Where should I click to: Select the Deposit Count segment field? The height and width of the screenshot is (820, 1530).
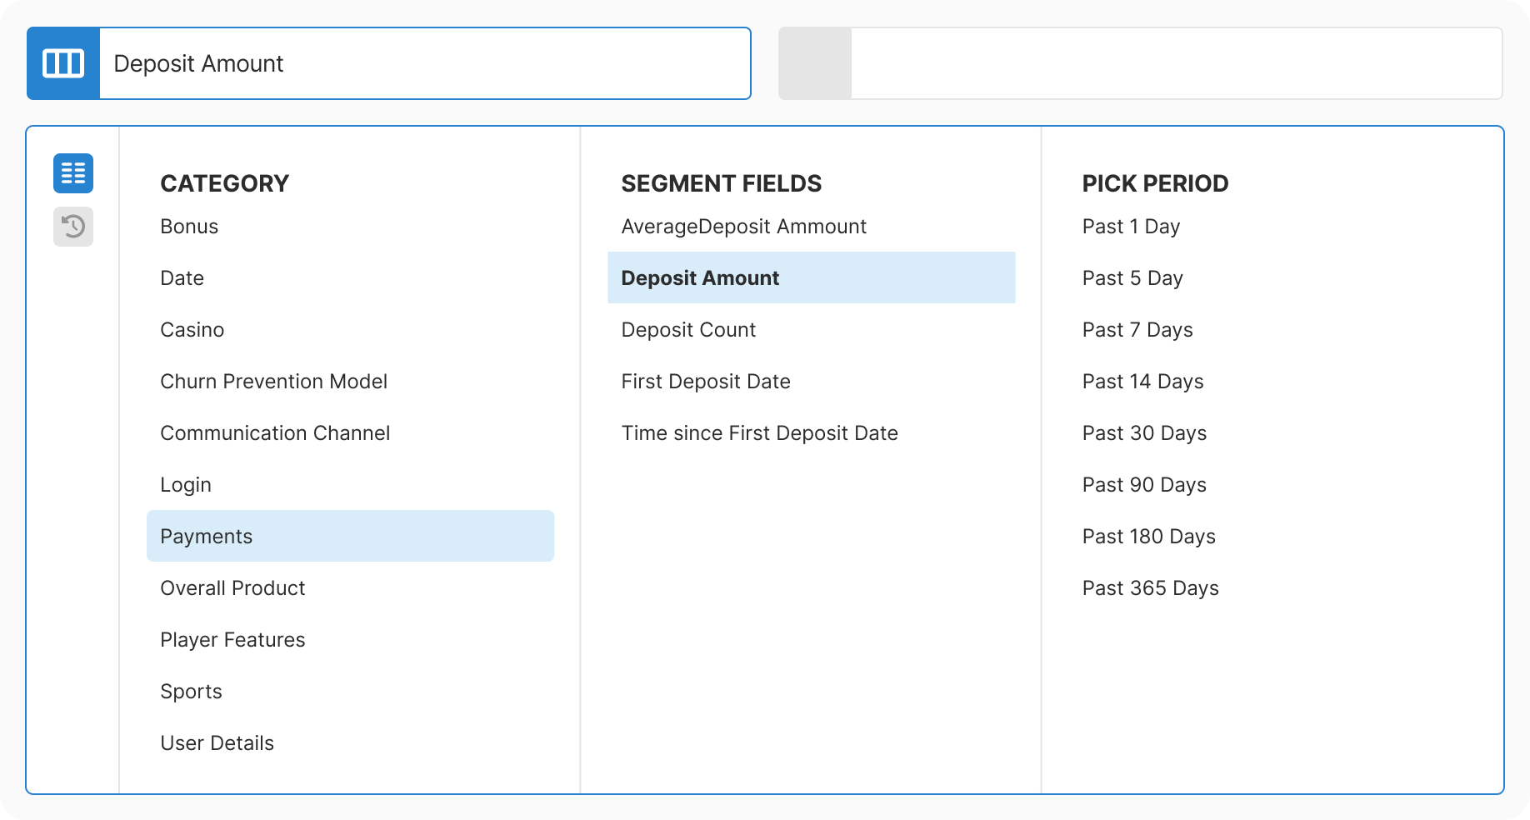[687, 329]
